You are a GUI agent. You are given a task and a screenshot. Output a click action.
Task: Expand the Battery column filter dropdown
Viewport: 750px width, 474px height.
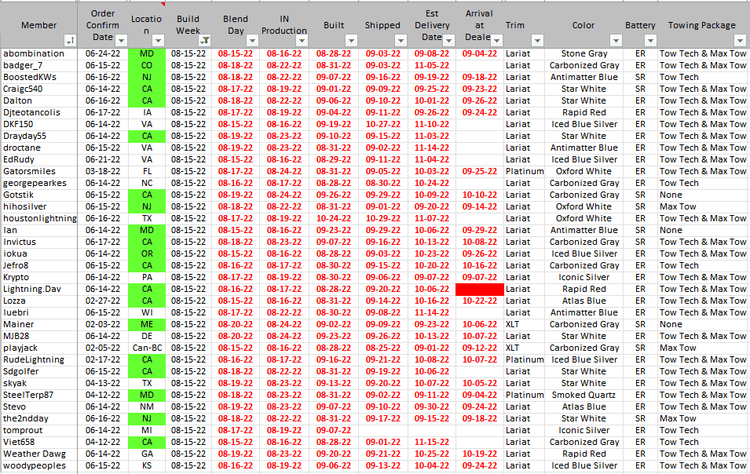pyautogui.click(x=650, y=40)
